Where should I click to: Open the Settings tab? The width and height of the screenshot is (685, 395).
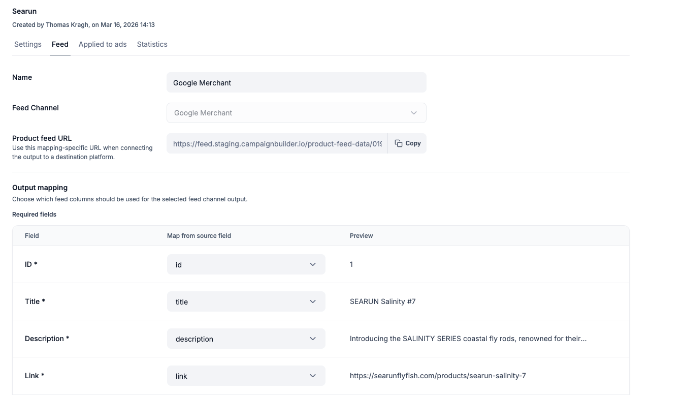click(x=28, y=44)
